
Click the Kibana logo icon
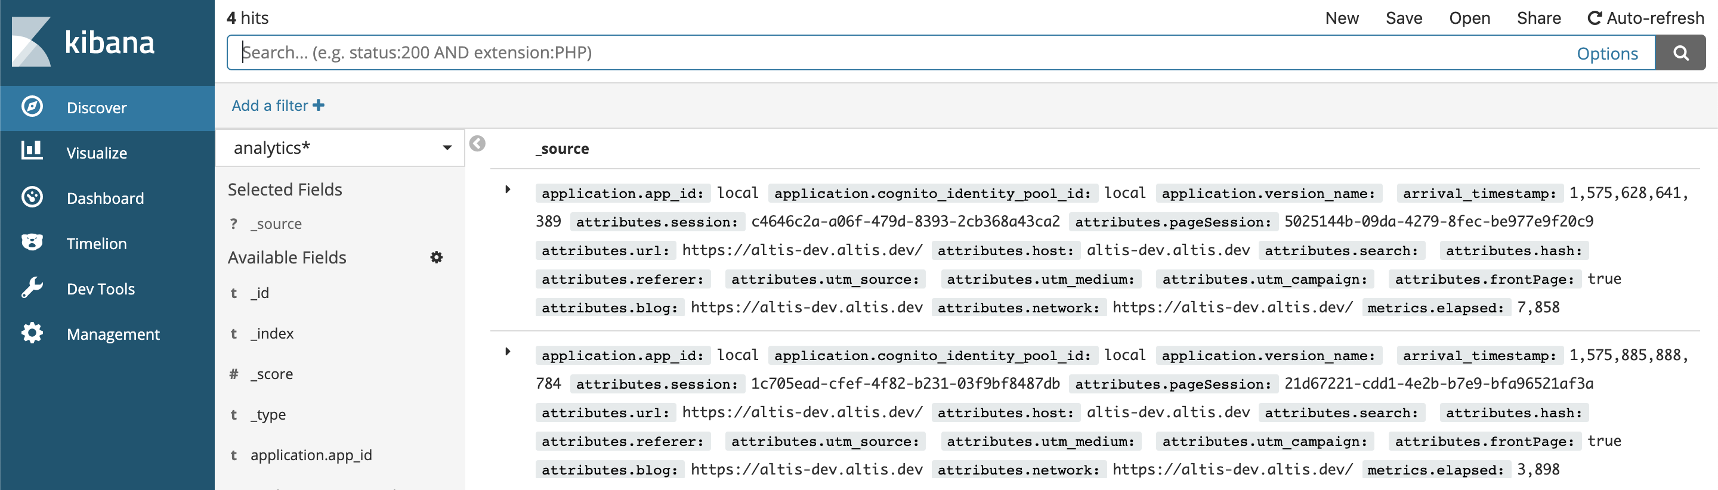[x=32, y=41]
